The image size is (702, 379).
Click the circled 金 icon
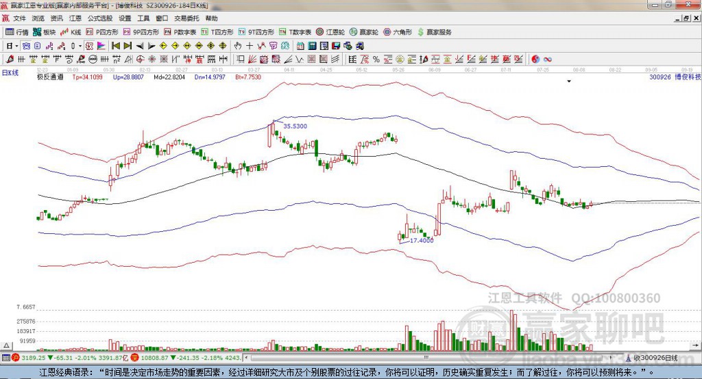point(400,60)
